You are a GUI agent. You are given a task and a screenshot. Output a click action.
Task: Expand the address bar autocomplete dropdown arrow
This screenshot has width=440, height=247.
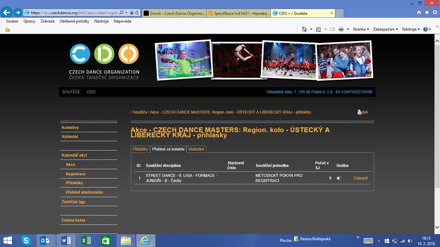(126, 13)
